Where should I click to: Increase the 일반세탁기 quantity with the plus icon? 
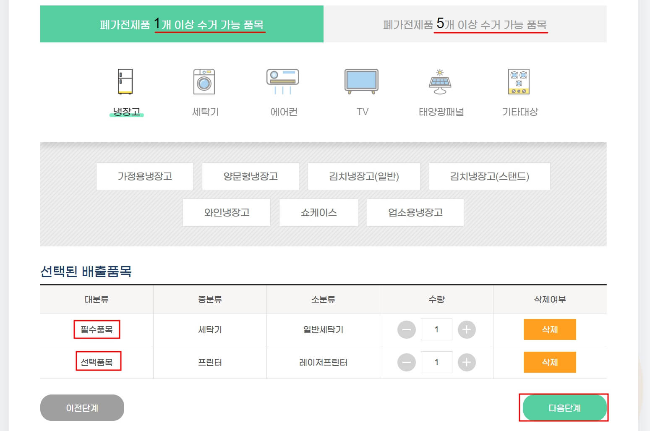coord(466,329)
